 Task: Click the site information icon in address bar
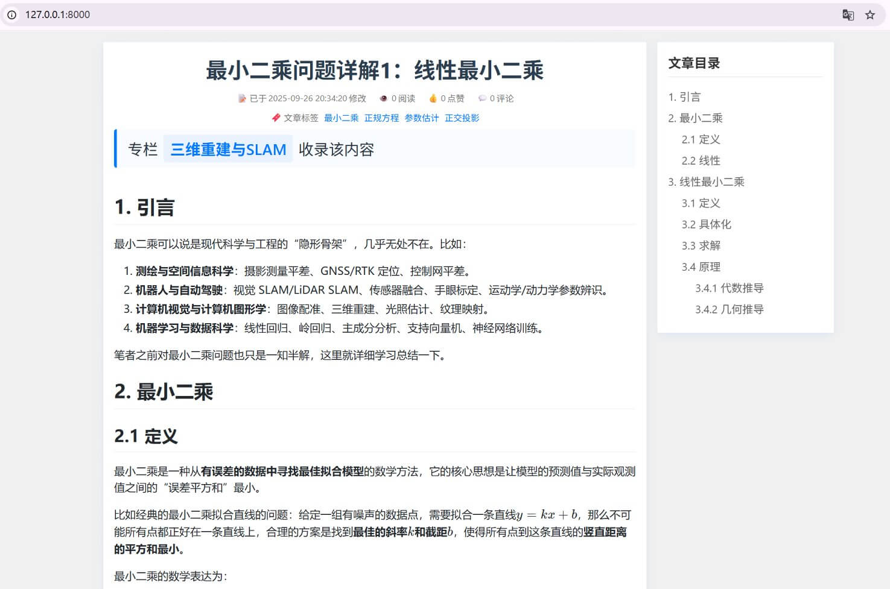click(x=12, y=14)
